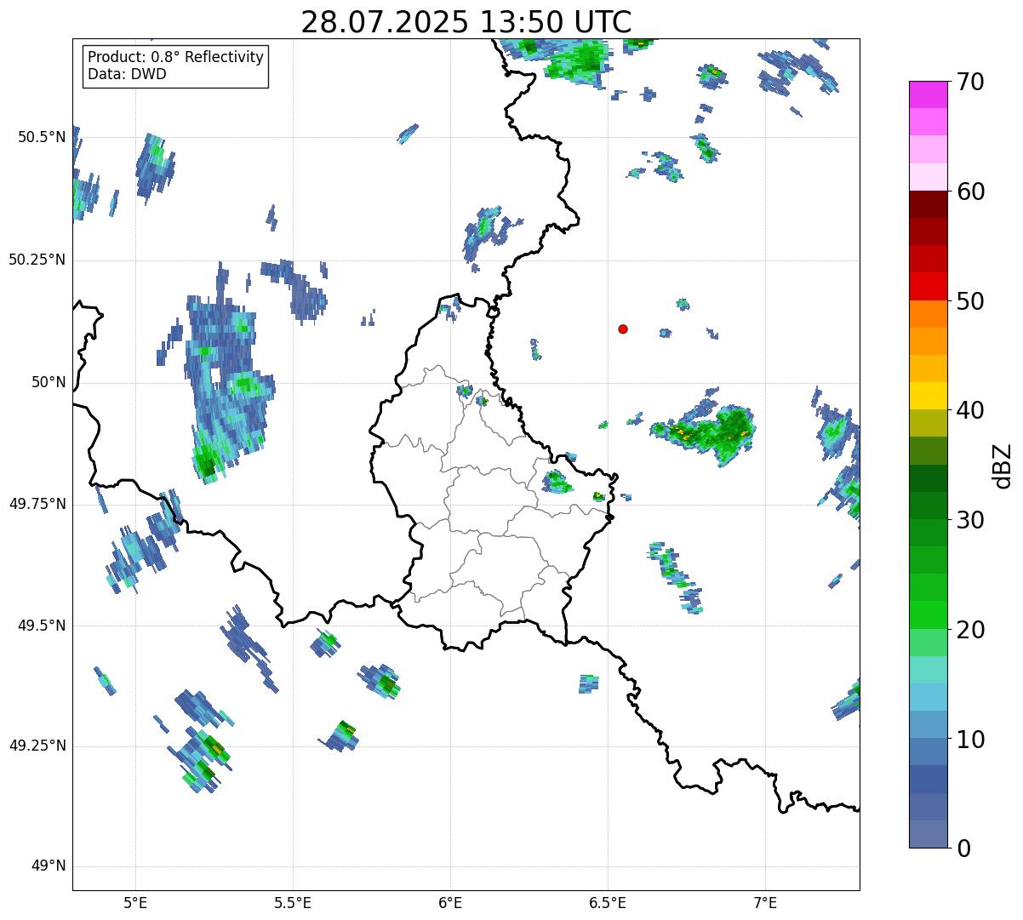Click the "6.5°E" longitude label

click(x=608, y=903)
